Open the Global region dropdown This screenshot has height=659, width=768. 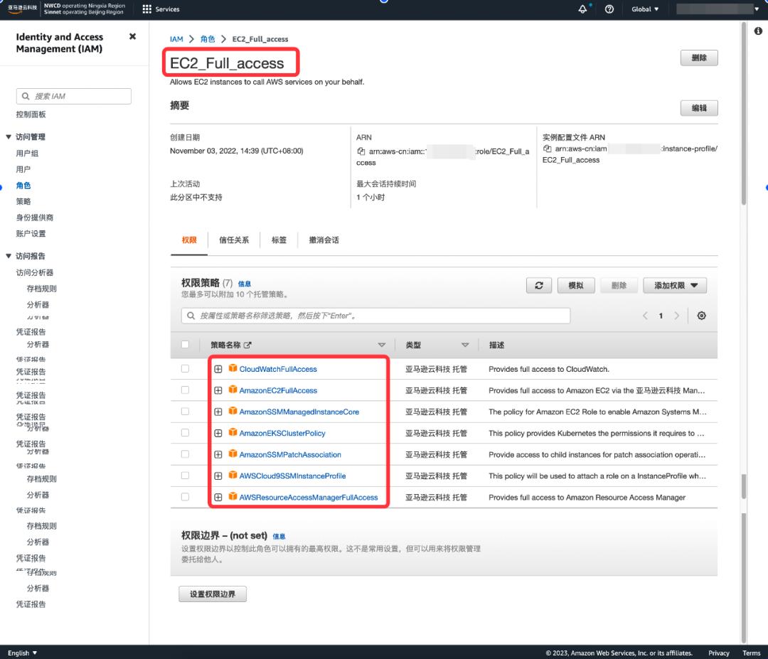(x=645, y=9)
